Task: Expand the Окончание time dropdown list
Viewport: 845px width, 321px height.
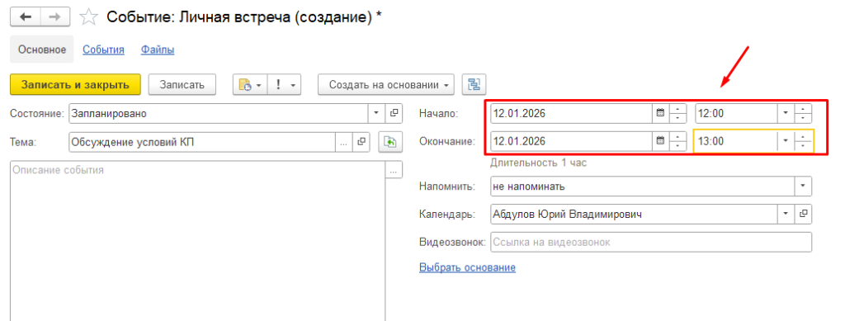Action: coord(786,141)
